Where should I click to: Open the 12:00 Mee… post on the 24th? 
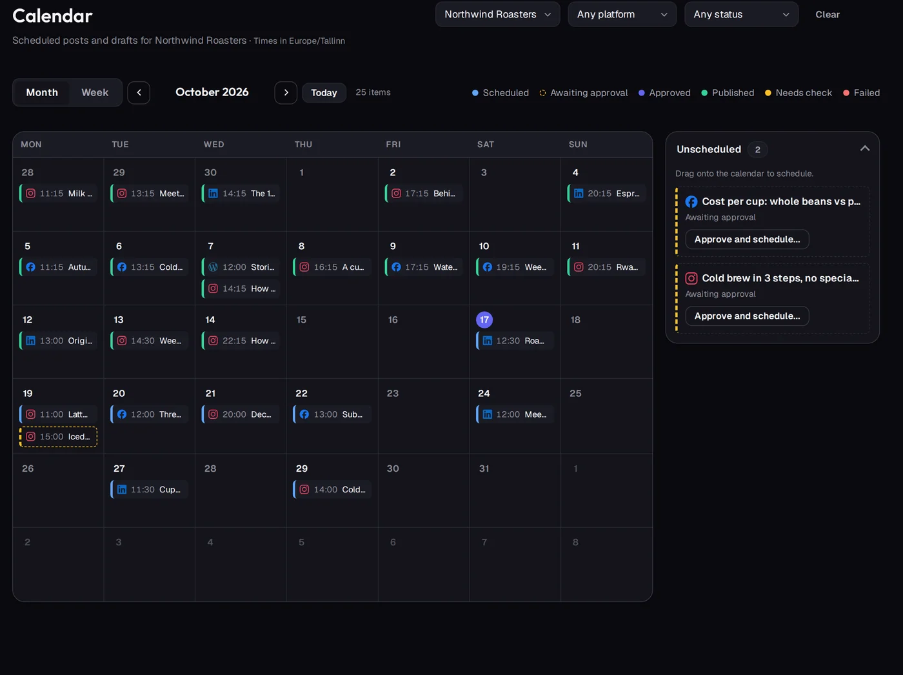(x=515, y=414)
